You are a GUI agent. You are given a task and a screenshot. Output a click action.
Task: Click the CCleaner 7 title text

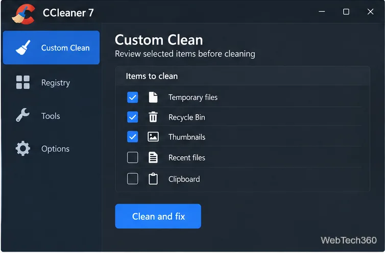point(68,13)
